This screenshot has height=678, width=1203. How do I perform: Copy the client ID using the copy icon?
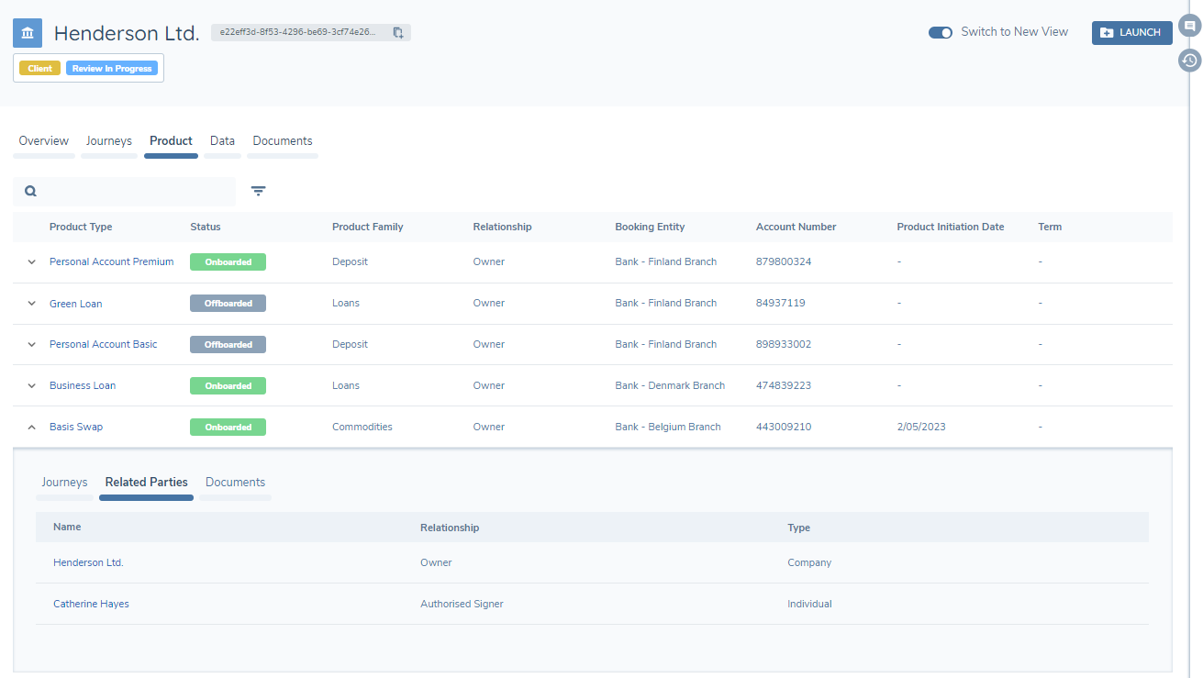pos(398,31)
